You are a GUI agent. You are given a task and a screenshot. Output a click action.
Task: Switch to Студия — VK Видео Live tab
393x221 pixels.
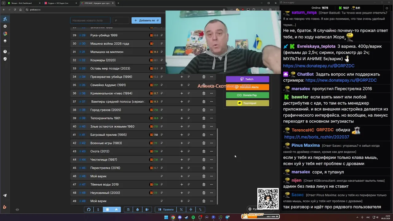point(60,3)
